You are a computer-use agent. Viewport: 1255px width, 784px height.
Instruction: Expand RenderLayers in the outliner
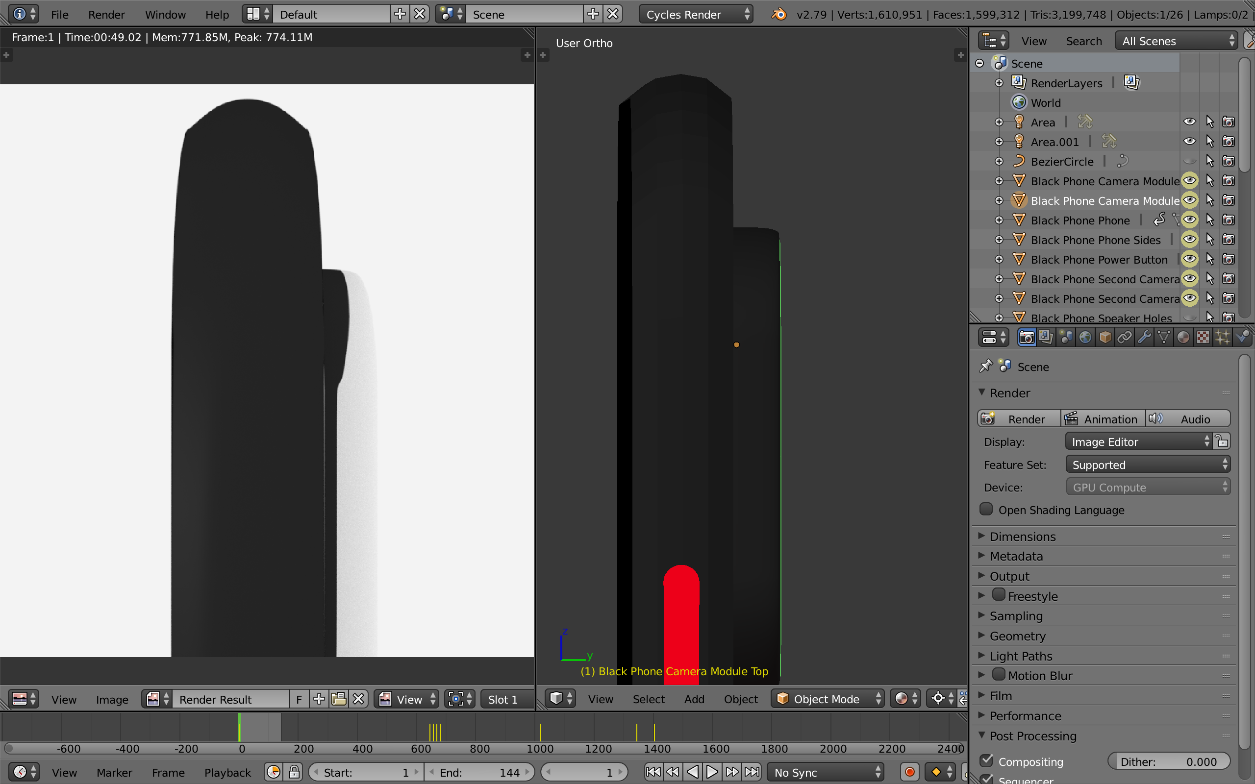click(999, 83)
